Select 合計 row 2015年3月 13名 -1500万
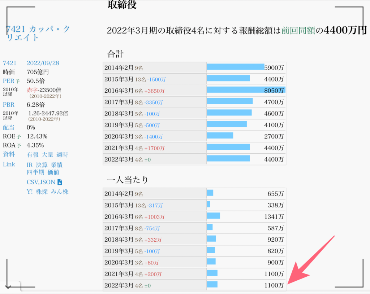Viewport: 370px width, 294px height. pyautogui.click(x=194, y=79)
